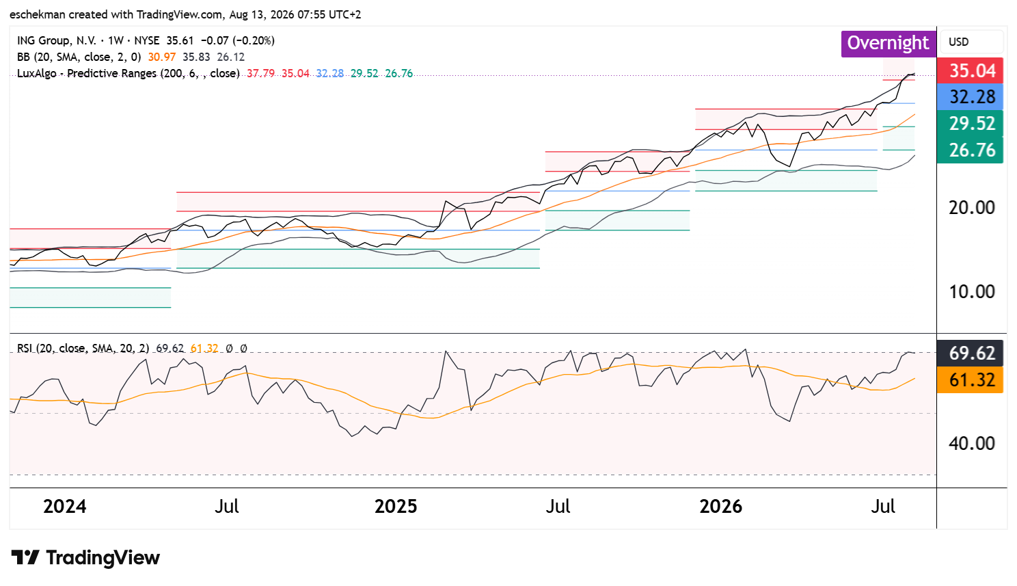Click the 29.52 value in LuxAlgo legend
This screenshot has width=1017, height=586.
[364, 74]
